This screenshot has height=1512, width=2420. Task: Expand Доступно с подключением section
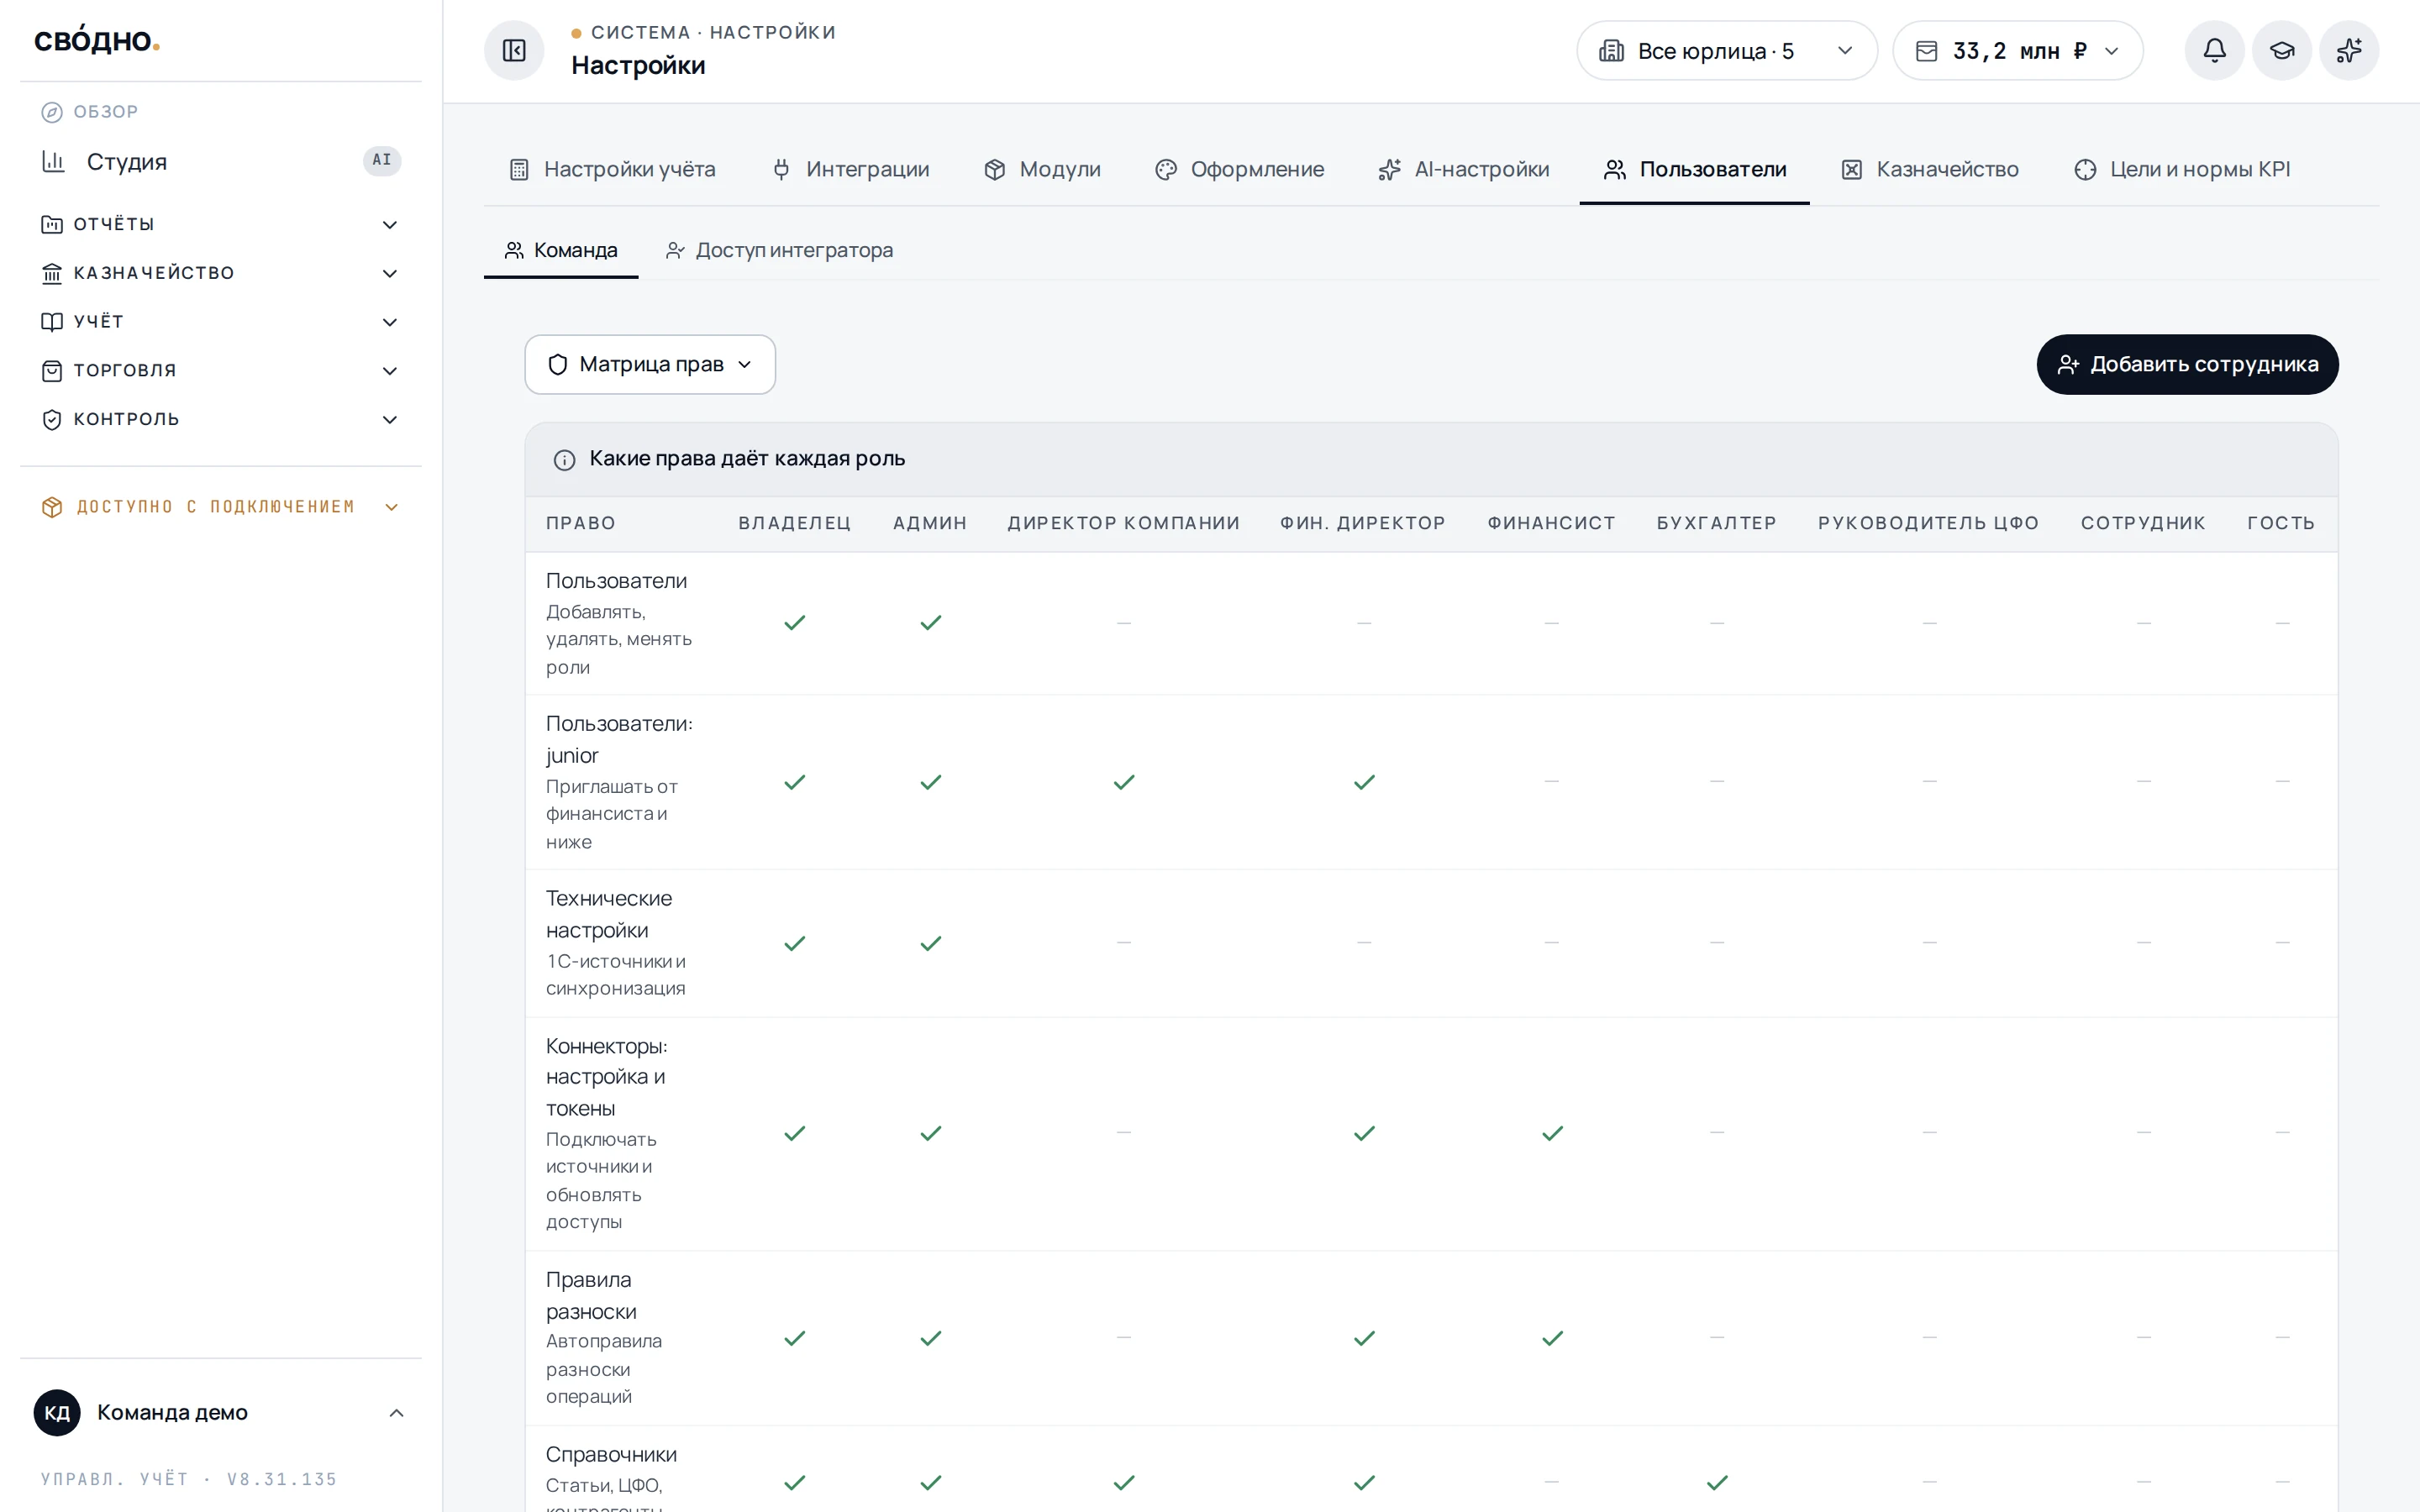point(220,507)
